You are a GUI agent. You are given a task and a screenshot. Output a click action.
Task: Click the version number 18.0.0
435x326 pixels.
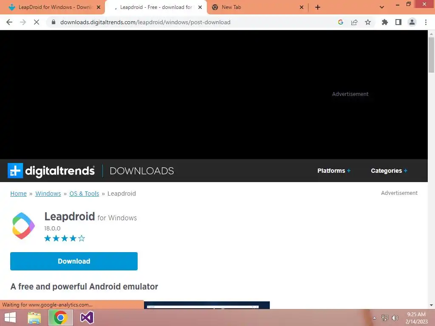[x=52, y=228]
